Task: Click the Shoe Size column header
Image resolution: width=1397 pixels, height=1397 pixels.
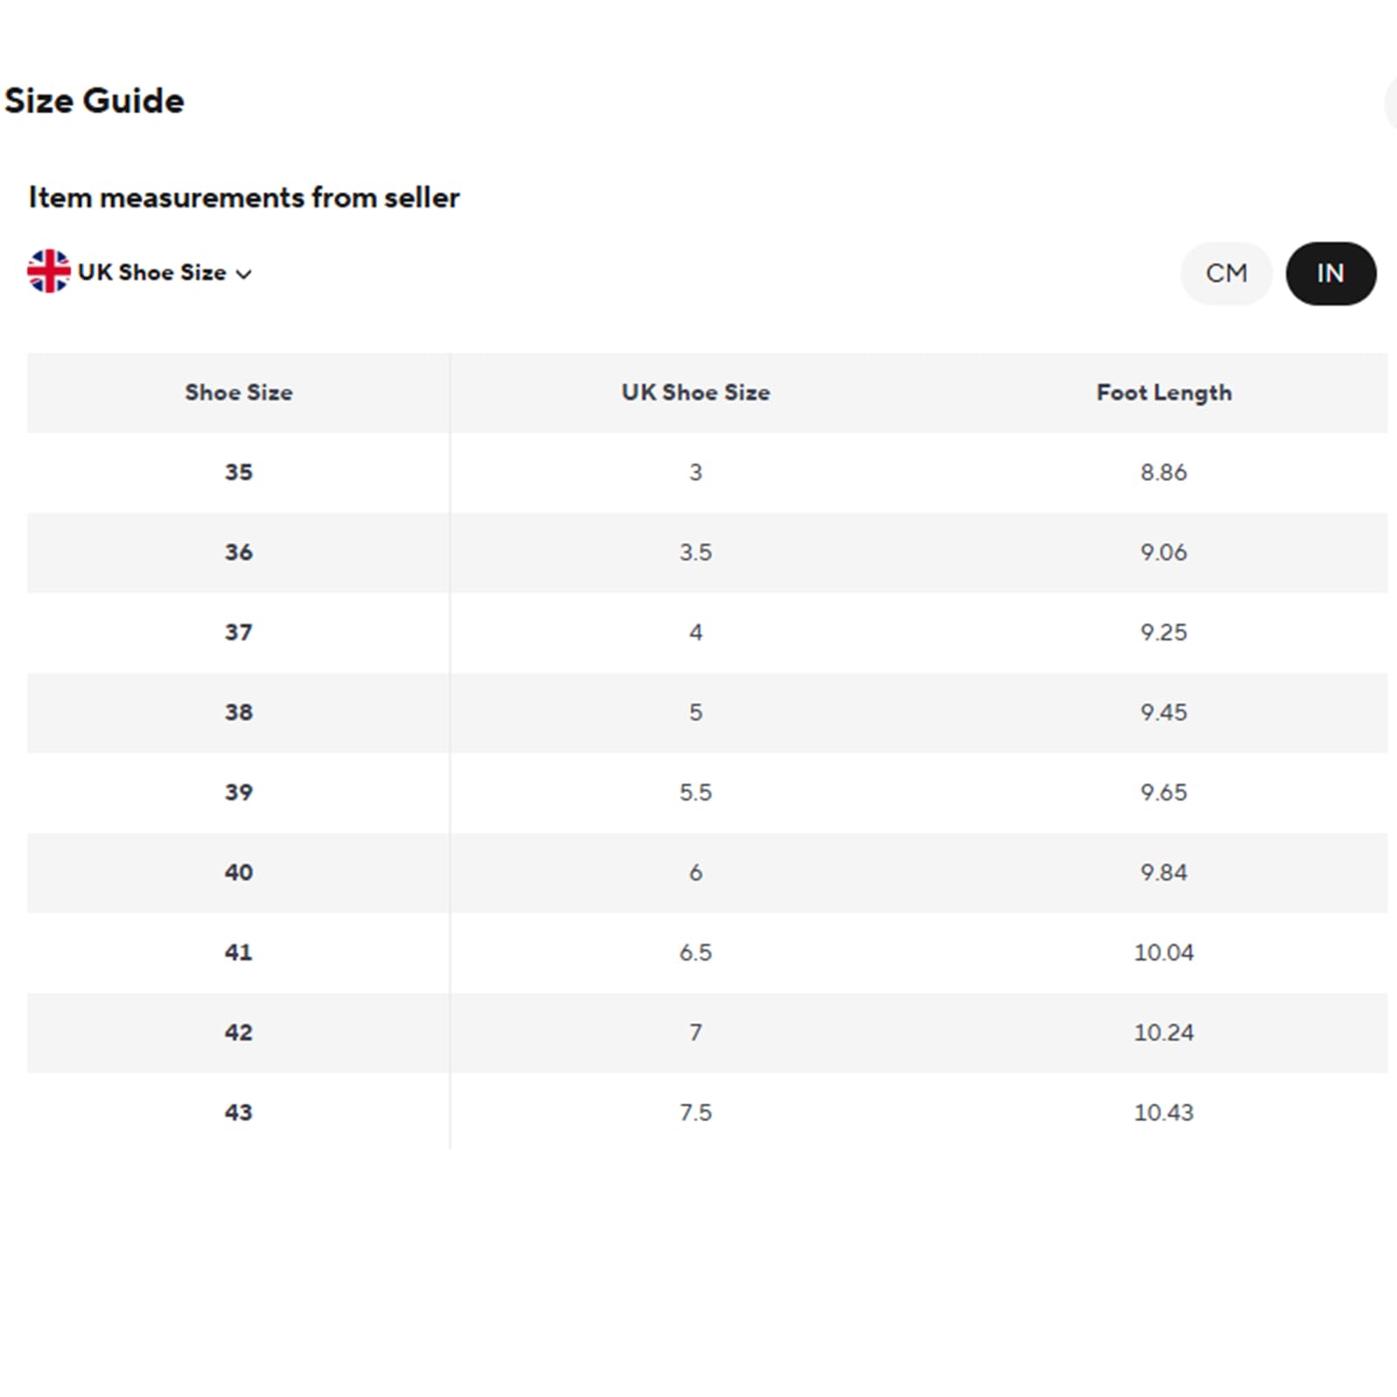Action: [238, 393]
